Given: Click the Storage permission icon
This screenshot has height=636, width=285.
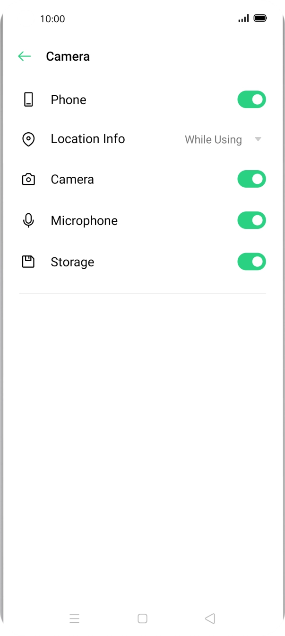Looking at the screenshot, I should pyautogui.click(x=28, y=261).
